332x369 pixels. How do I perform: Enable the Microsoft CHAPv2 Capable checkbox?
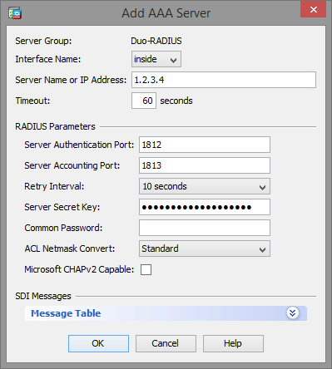tap(146, 269)
